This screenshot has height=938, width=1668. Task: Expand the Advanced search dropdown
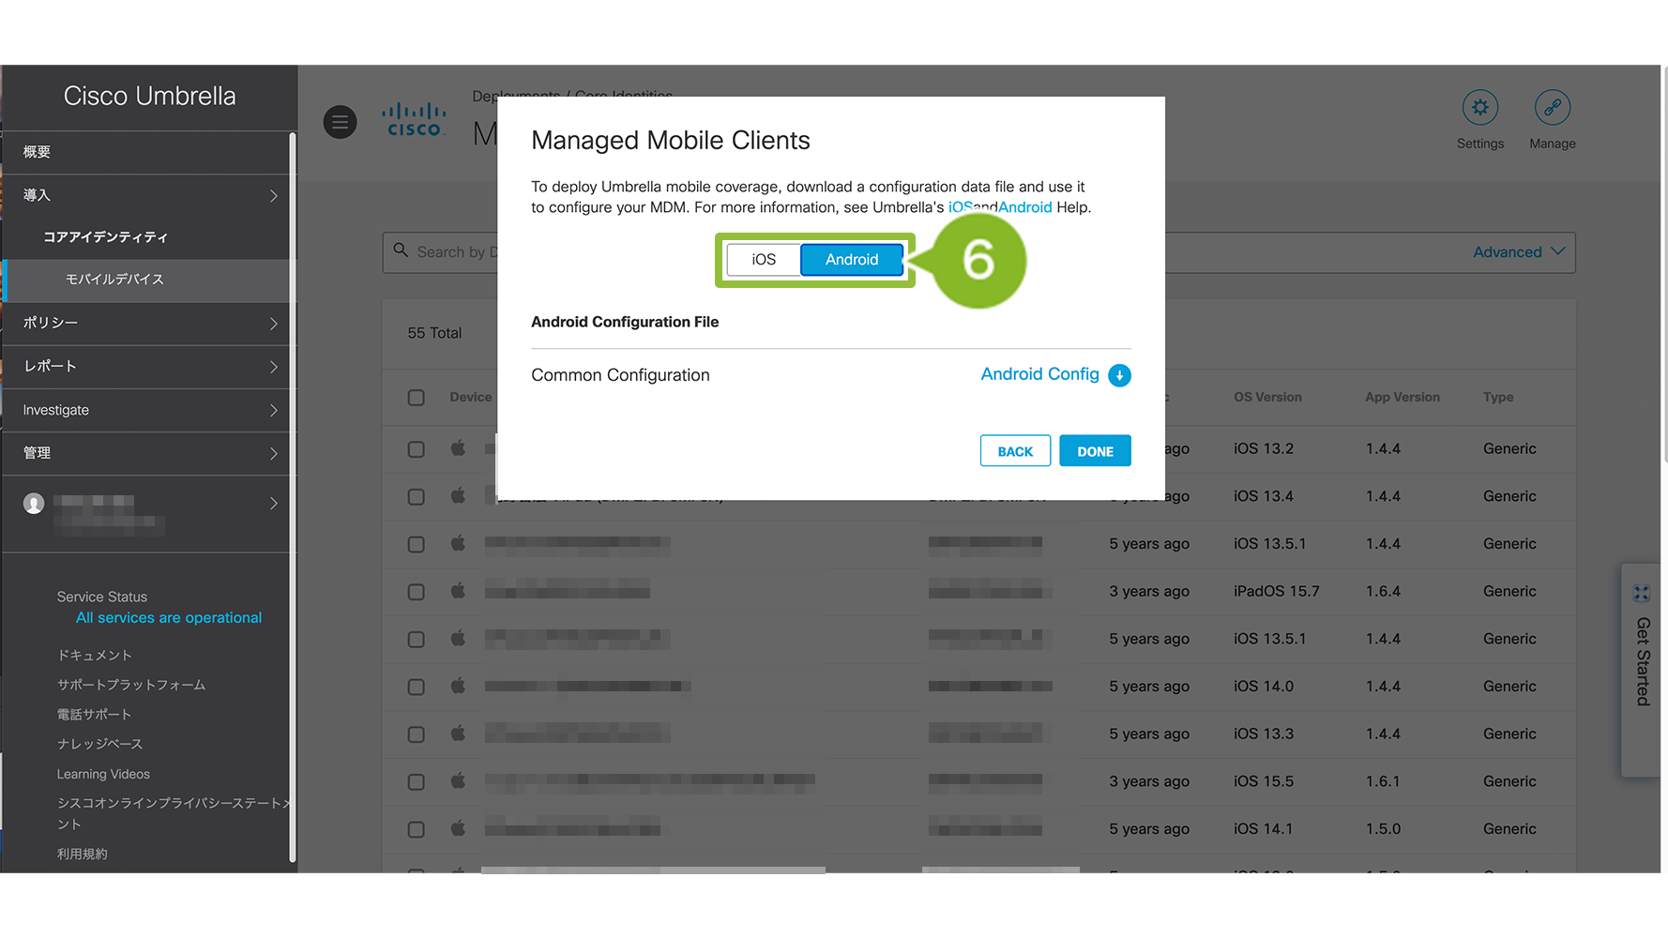tap(1518, 252)
